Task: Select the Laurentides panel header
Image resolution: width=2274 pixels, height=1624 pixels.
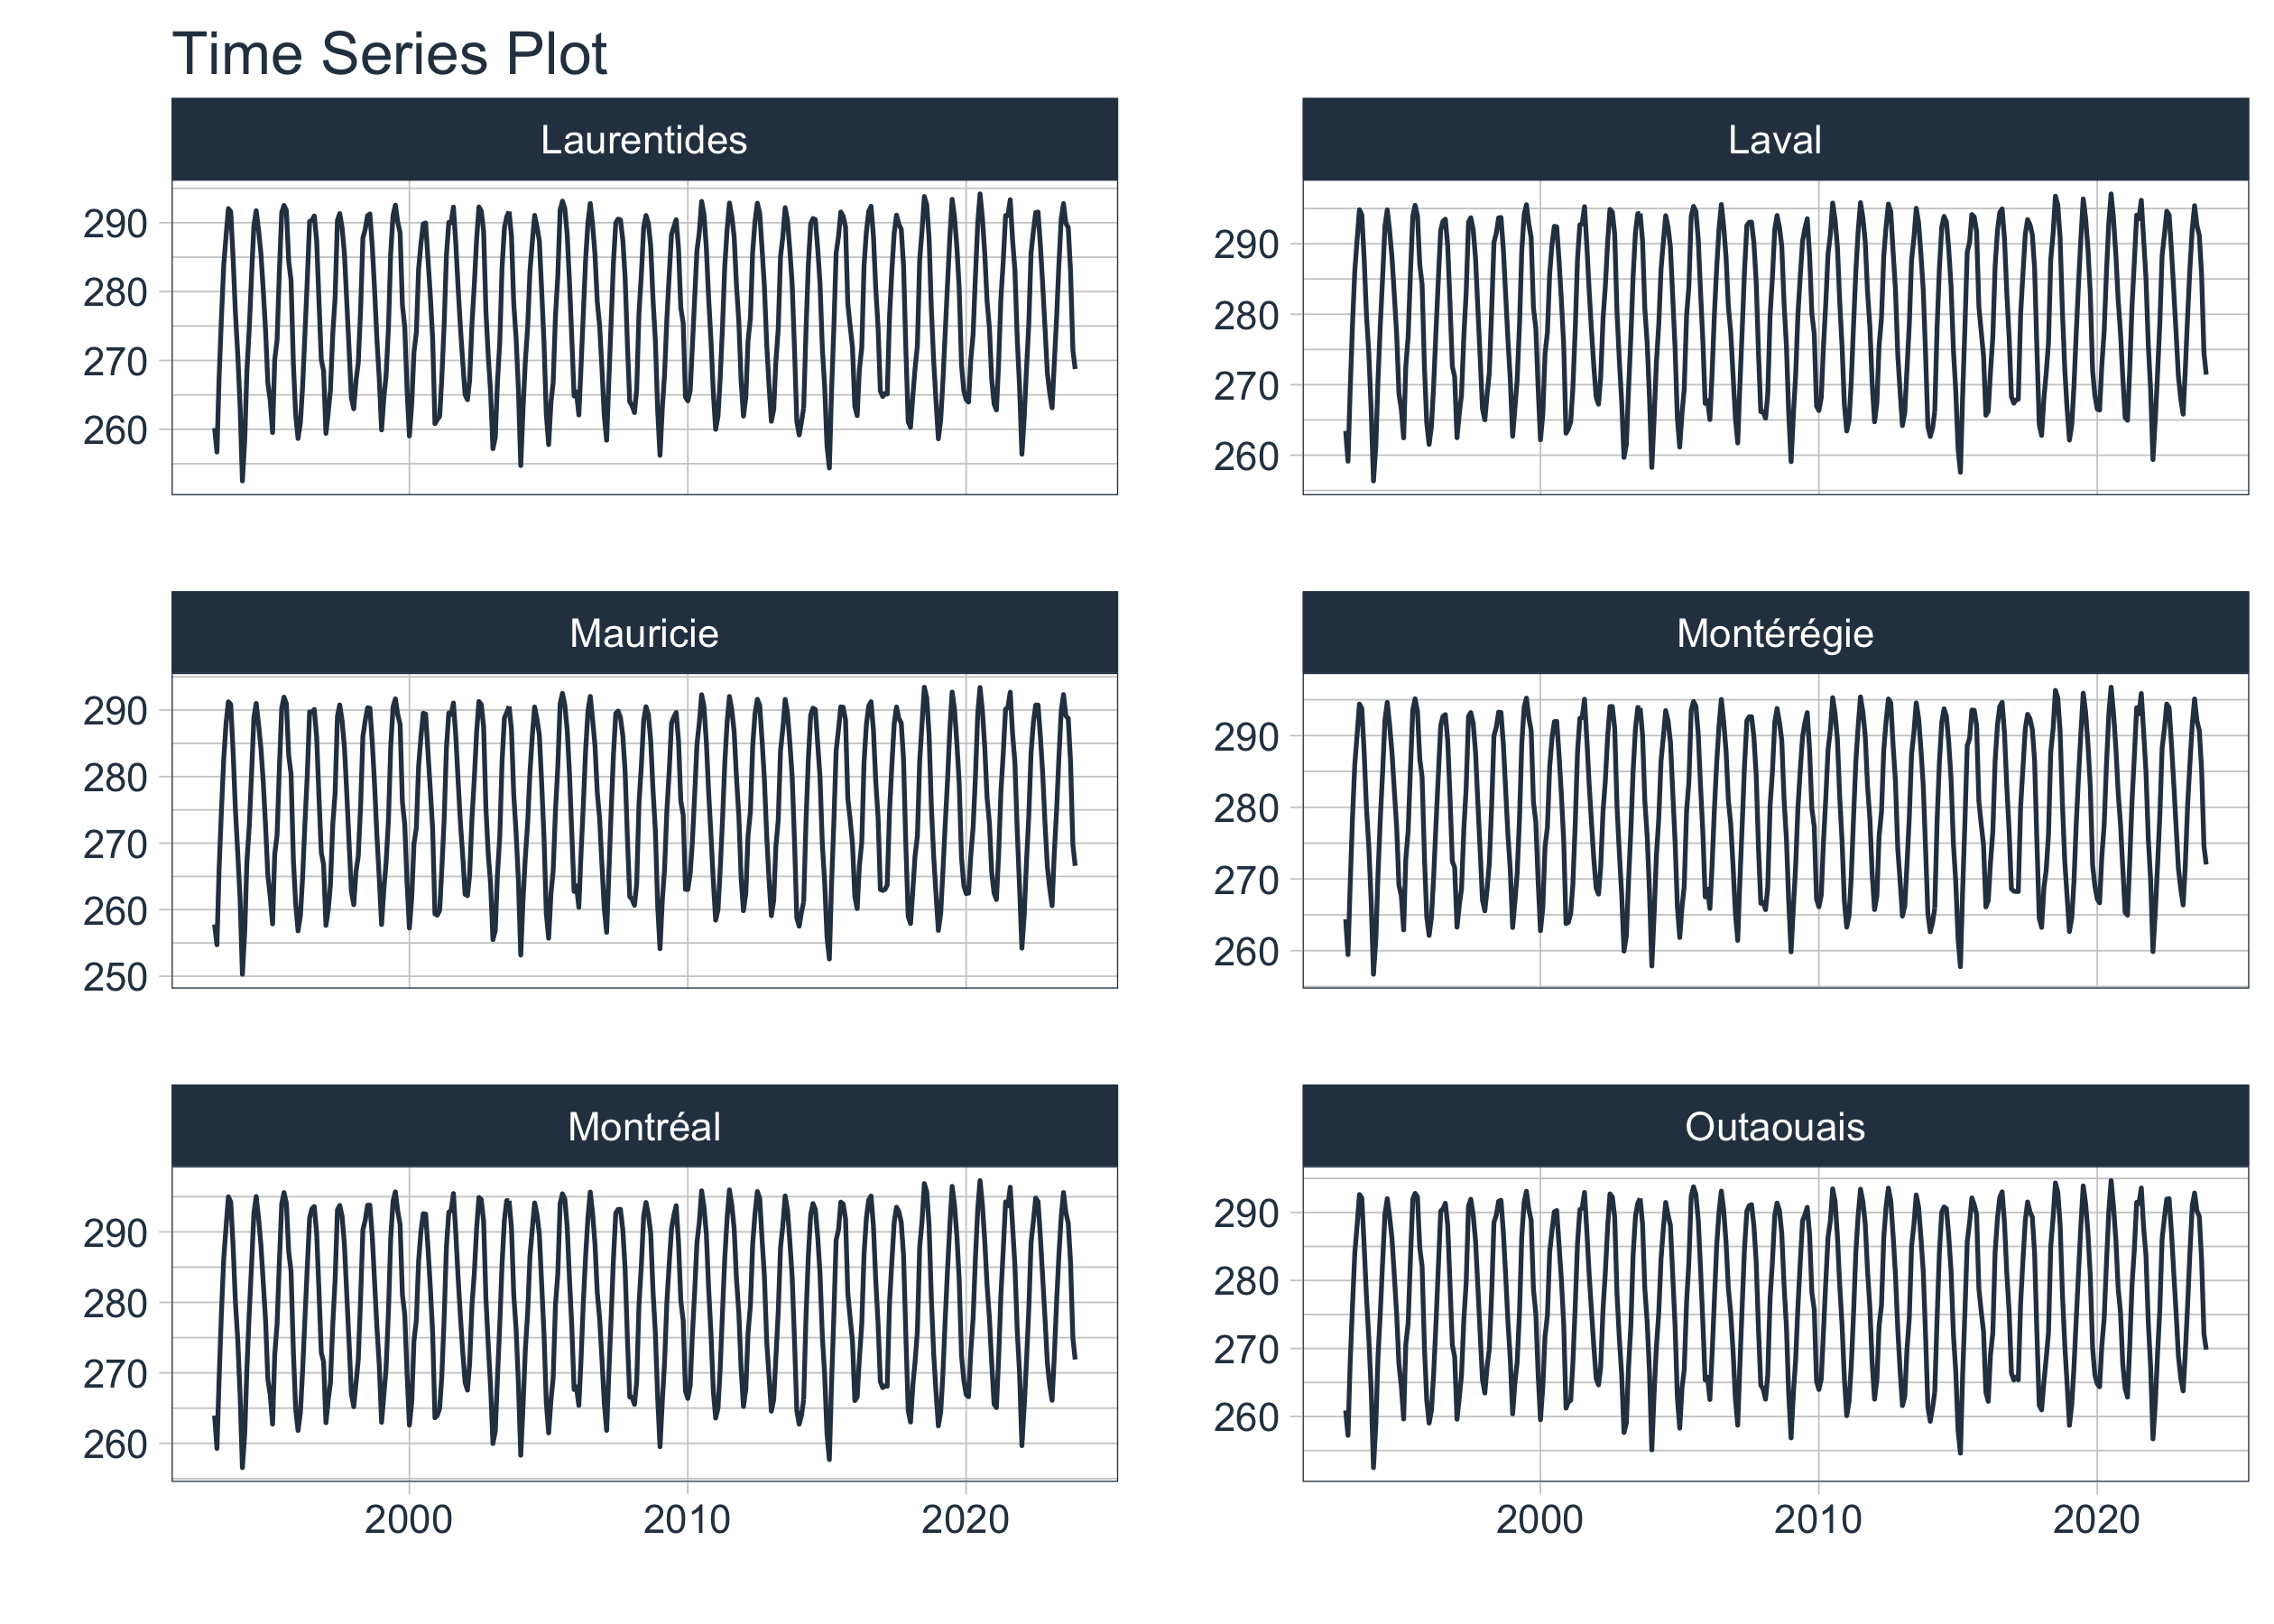Action: tap(644, 139)
